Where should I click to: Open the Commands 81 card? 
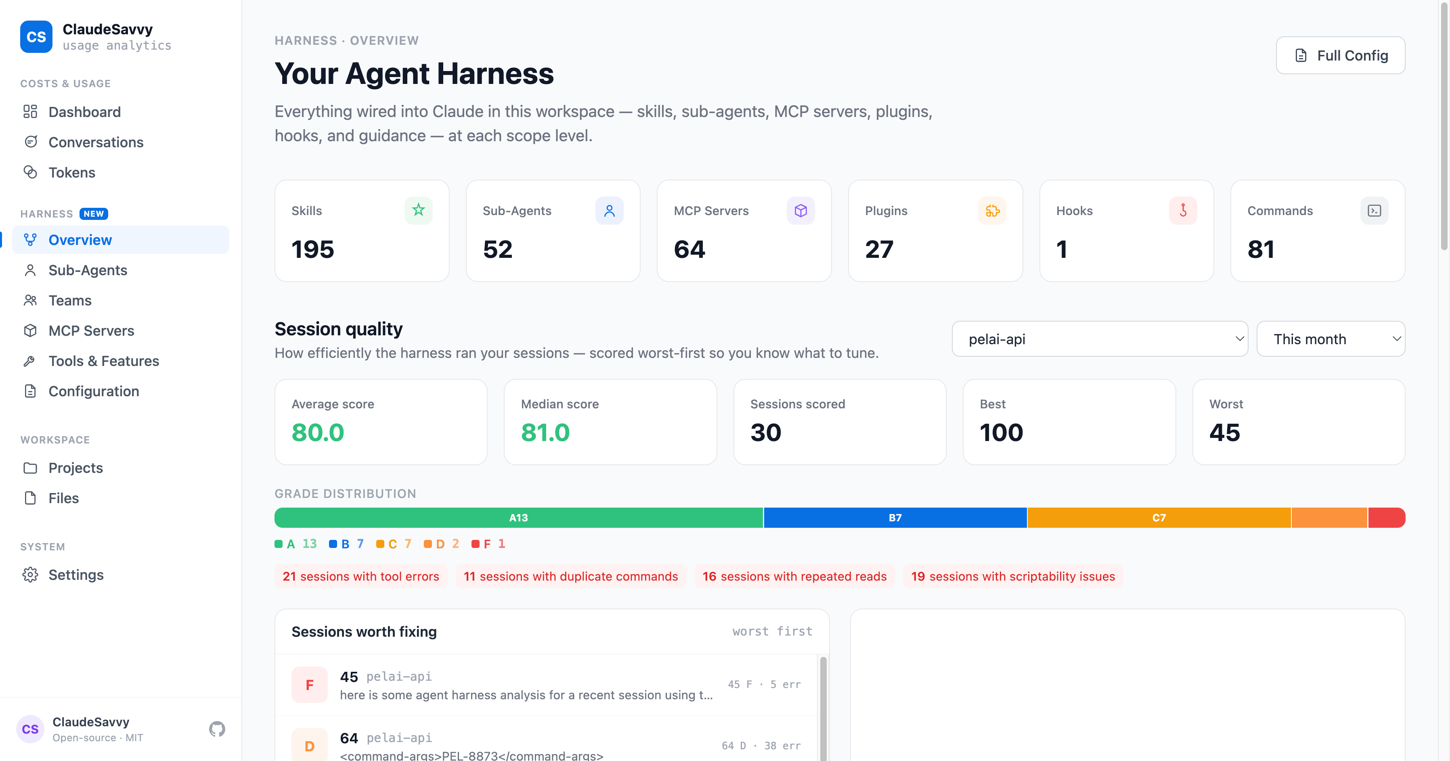tap(1318, 231)
